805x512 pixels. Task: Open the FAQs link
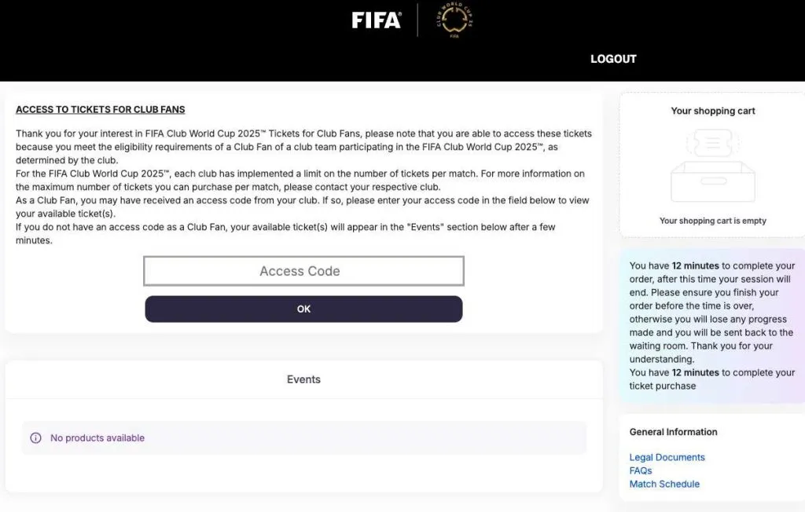640,470
